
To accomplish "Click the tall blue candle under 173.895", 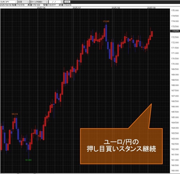I will coord(106,33).
